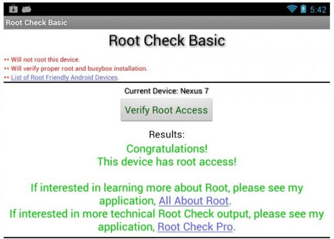Tap the battery charging icon
334x239 pixels.
point(303,9)
